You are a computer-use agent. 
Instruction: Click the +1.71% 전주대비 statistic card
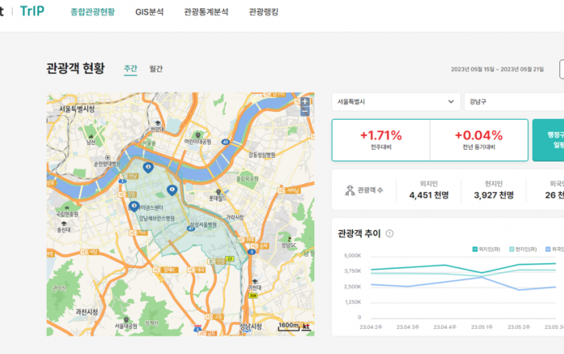click(x=381, y=140)
